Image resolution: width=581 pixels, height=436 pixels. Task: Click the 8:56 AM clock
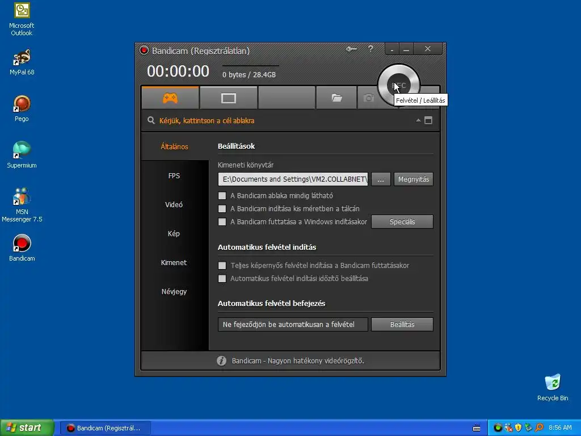click(560, 428)
